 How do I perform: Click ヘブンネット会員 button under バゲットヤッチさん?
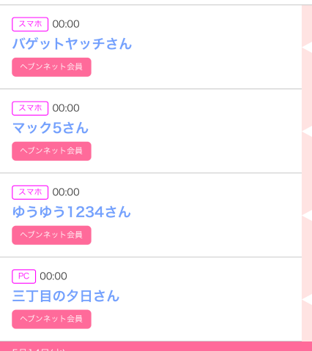click(x=51, y=67)
